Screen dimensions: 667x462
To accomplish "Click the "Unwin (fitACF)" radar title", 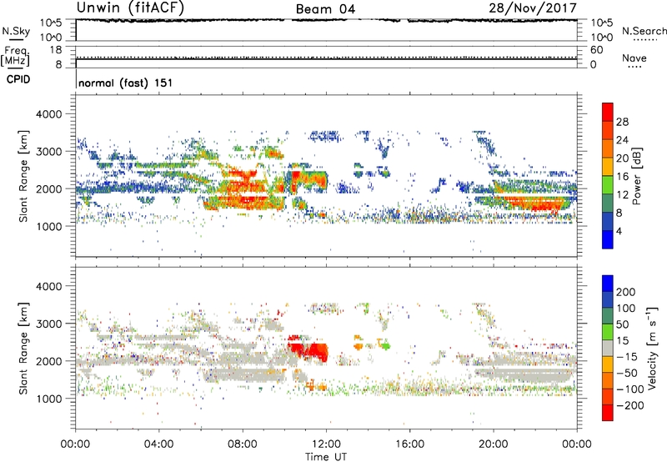I will click(x=130, y=8).
